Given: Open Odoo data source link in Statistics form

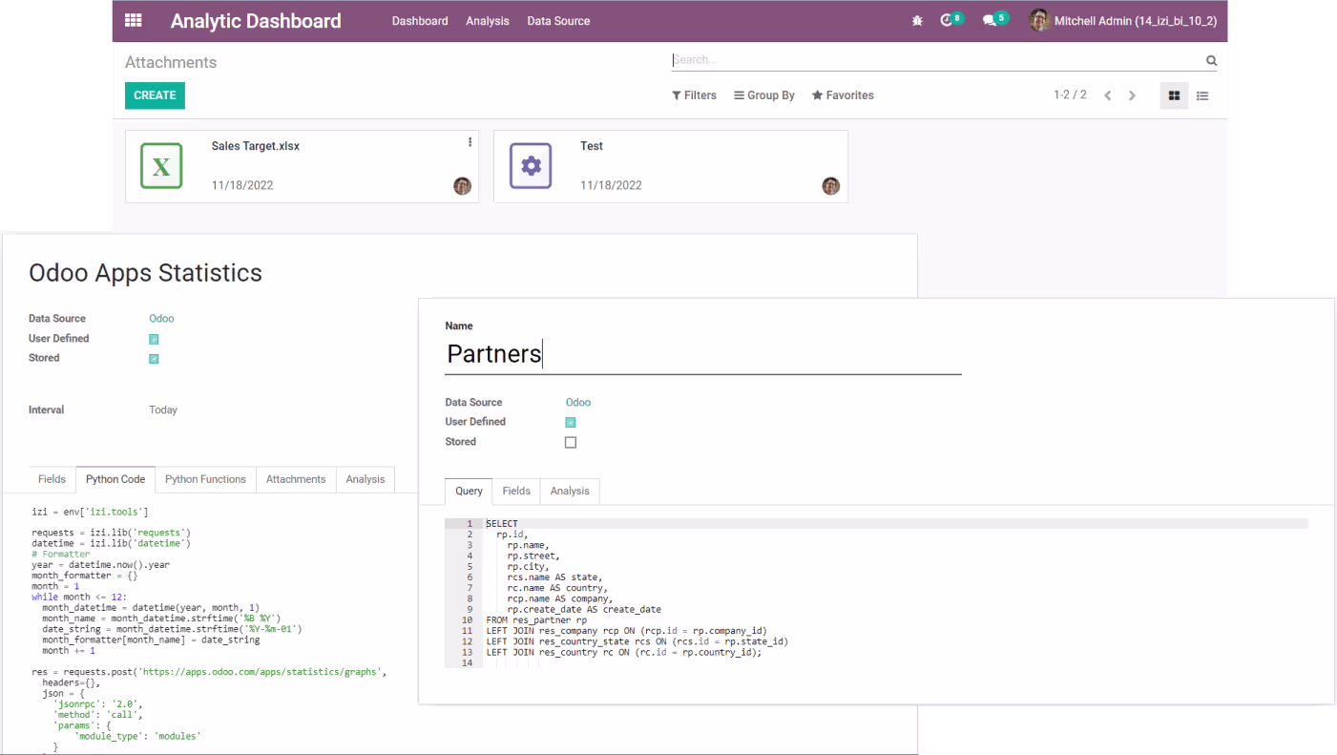Looking at the screenshot, I should tap(161, 319).
